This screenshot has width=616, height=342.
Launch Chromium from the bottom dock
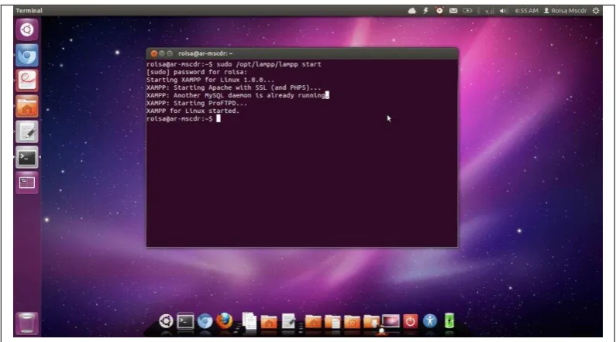205,321
